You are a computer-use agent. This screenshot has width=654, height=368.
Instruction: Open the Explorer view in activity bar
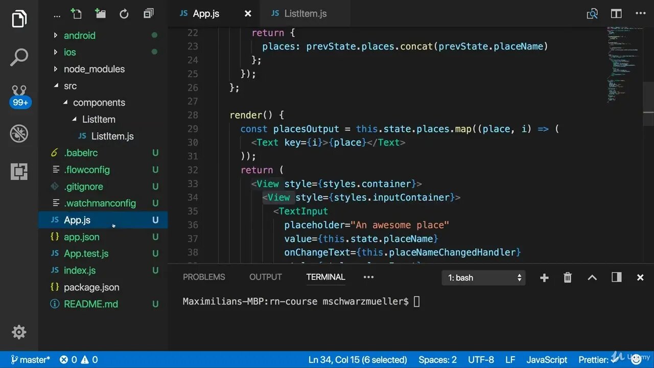coord(19,19)
